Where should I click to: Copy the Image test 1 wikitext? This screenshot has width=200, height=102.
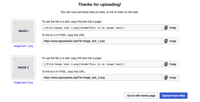[170, 28]
